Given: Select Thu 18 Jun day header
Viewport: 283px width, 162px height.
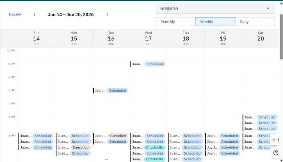Looking at the screenshot, I should pyautogui.click(x=186, y=39).
